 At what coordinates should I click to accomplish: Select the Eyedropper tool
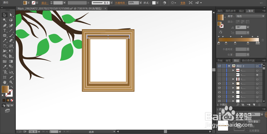click(x=5, y=67)
